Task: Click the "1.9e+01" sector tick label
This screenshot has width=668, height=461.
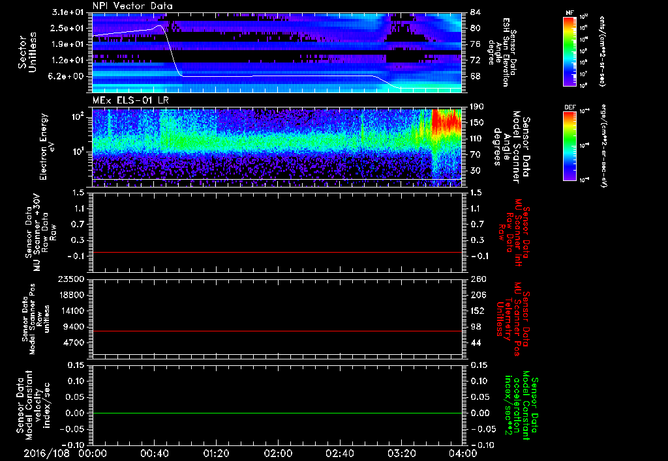Action: pos(69,44)
